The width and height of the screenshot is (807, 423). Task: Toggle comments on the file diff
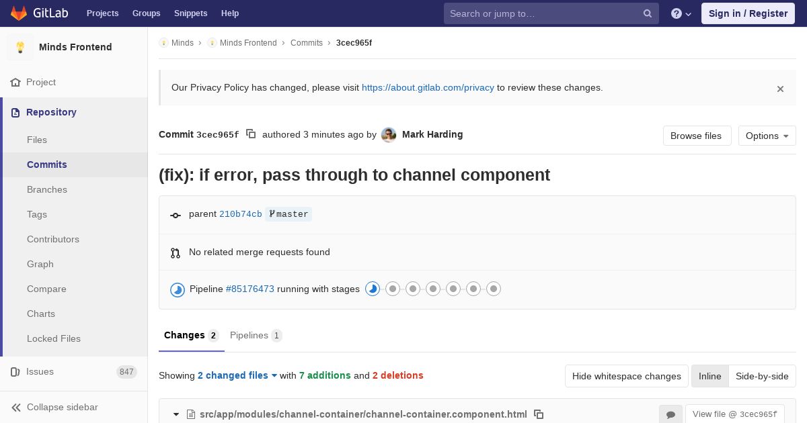[670, 414]
